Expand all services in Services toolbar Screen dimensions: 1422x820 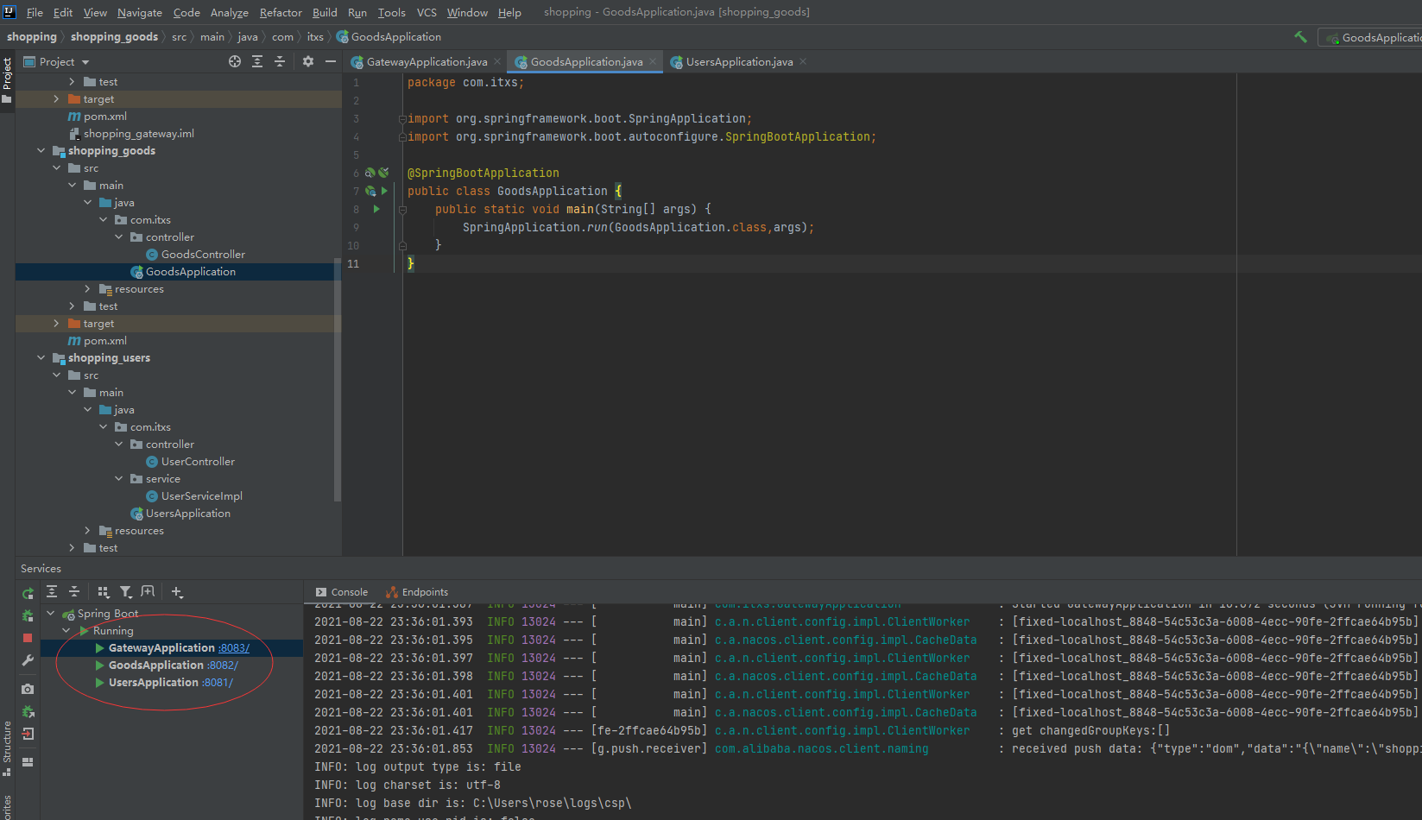click(52, 591)
